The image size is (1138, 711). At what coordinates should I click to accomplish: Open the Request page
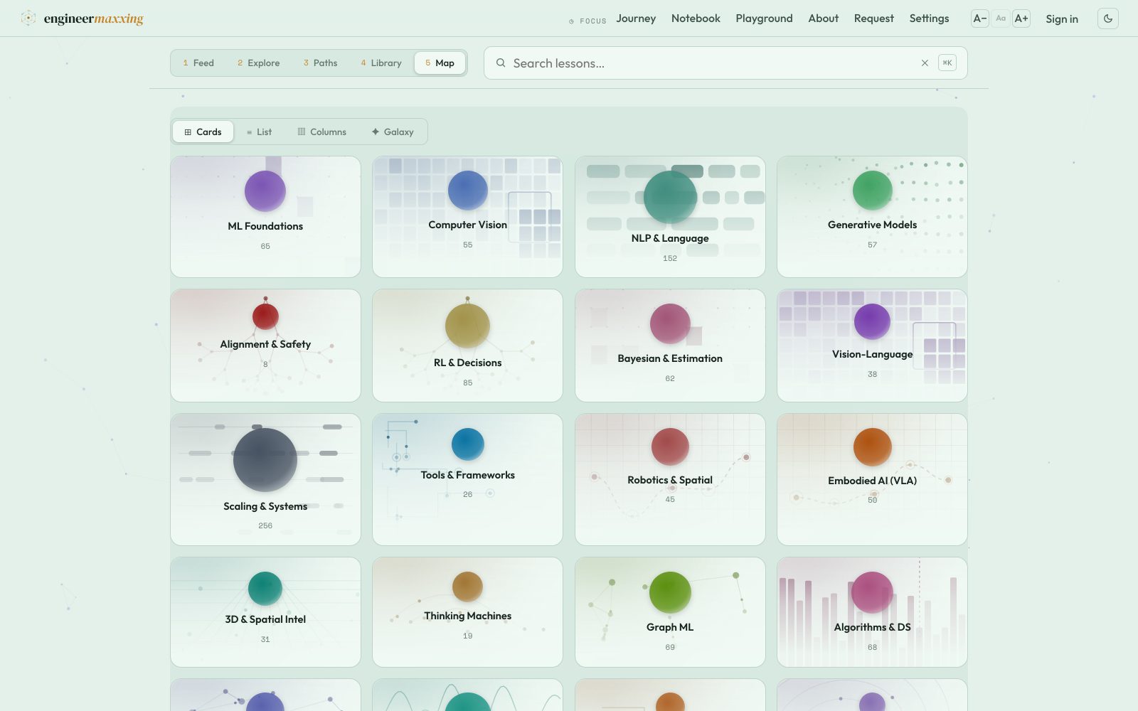click(873, 18)
